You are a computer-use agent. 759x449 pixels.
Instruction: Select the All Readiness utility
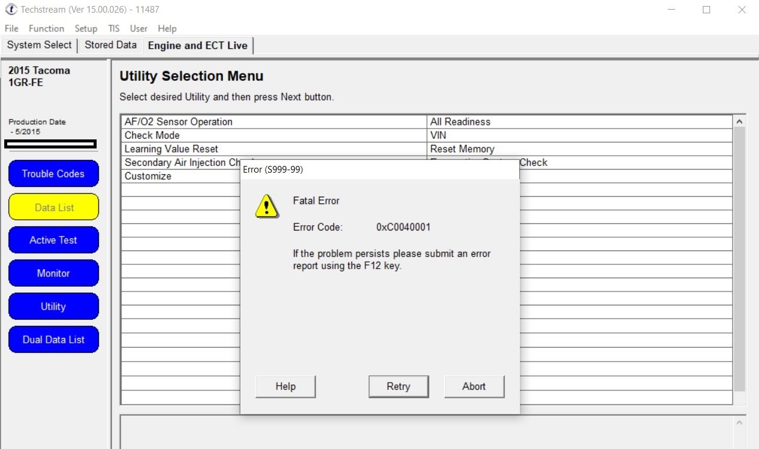click(580, 121)
